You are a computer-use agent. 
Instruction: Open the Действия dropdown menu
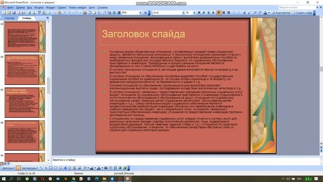pos(8,168)
